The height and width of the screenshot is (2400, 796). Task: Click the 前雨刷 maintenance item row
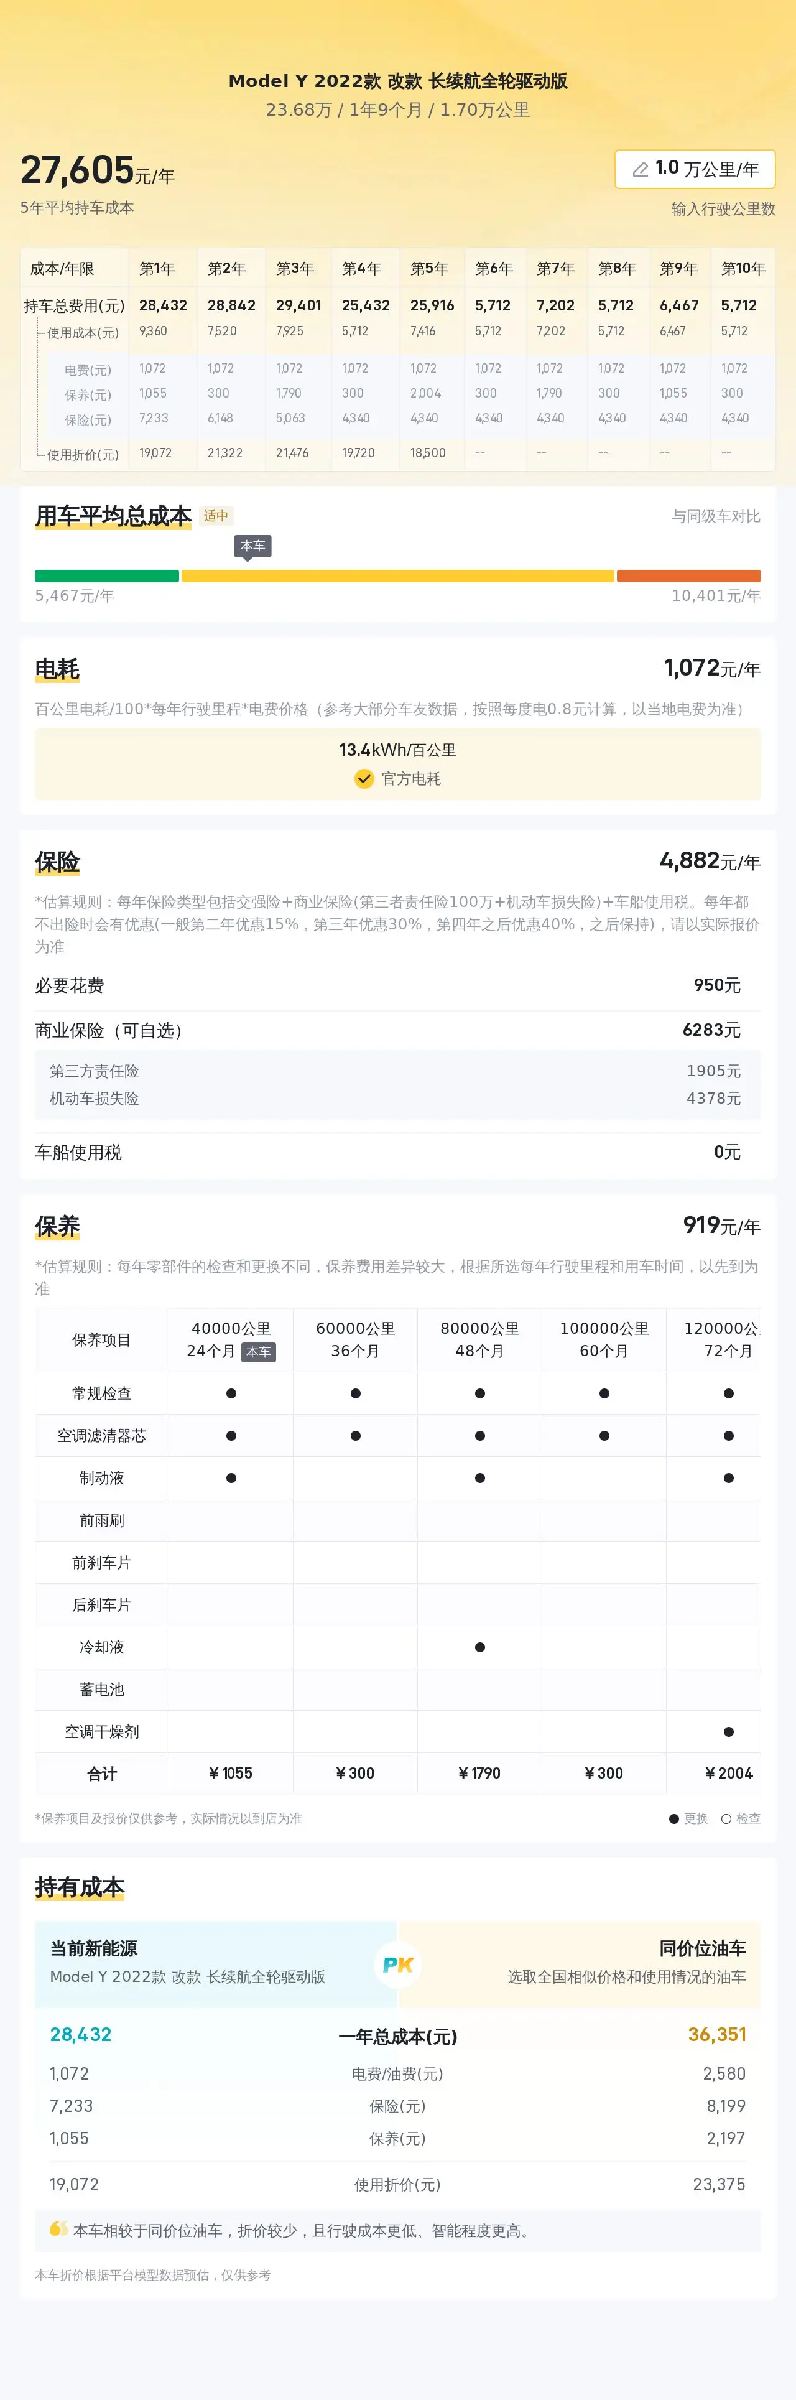397,1520
